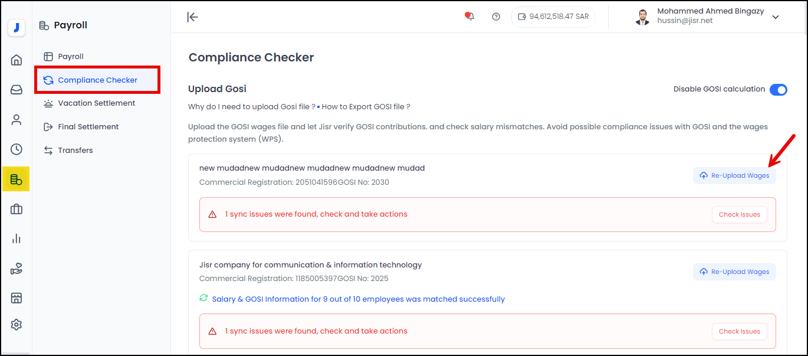The height and width of the screenshot is (356, 808).
Task: Open the Home dashboard from the sidebar
Action: [x=16, y=60]
